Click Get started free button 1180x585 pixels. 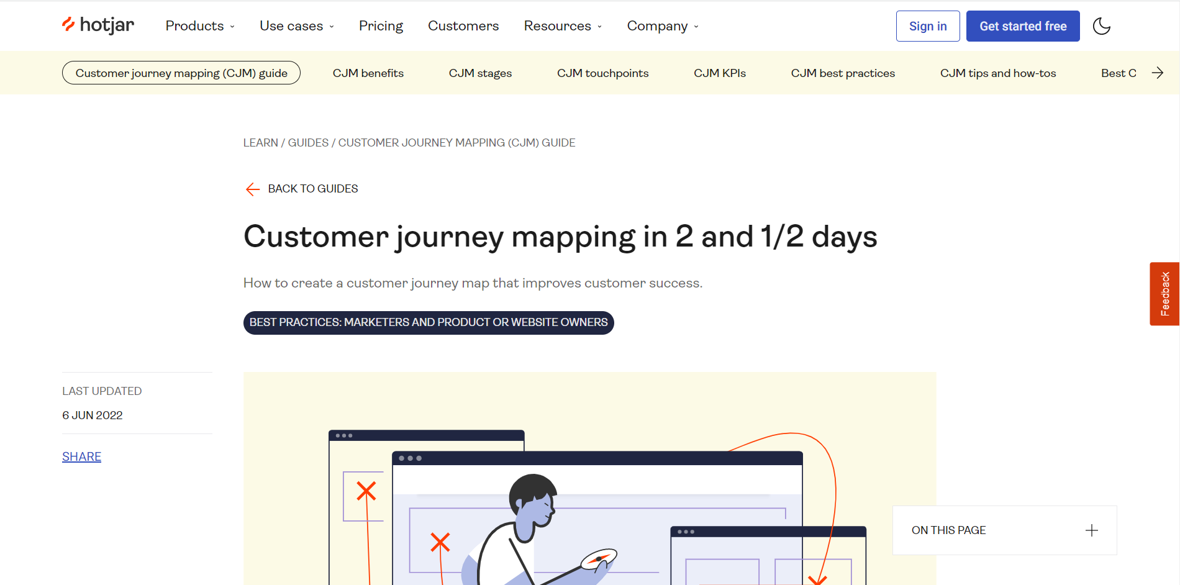(x=1023, y=26)
